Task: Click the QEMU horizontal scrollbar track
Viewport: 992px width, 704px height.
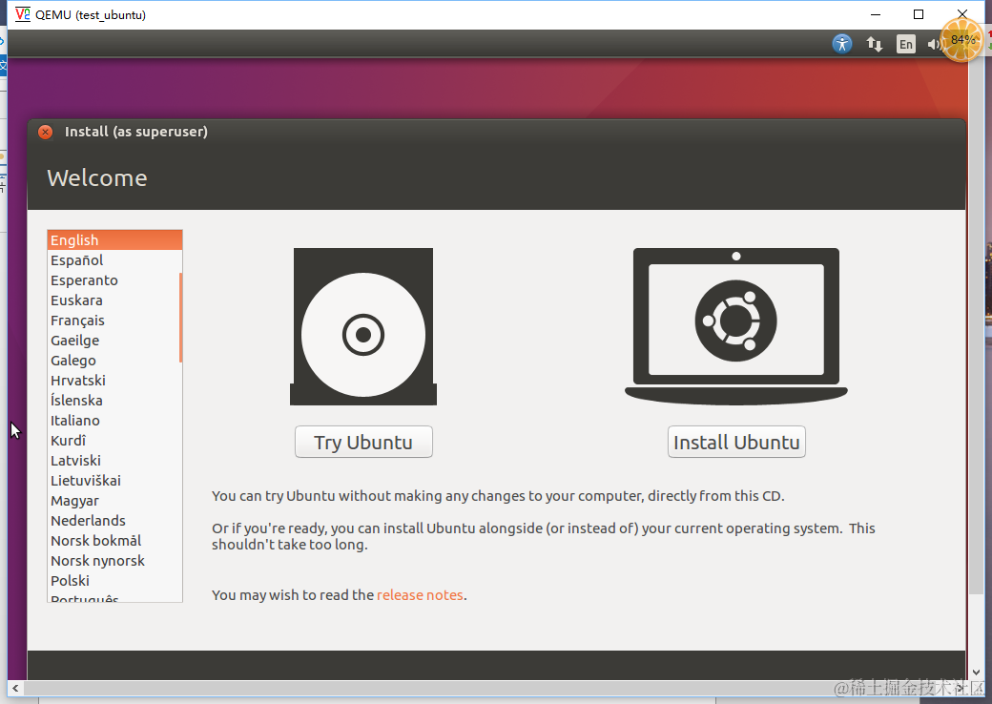Action: pyautogui.click(x=488, y=688)
